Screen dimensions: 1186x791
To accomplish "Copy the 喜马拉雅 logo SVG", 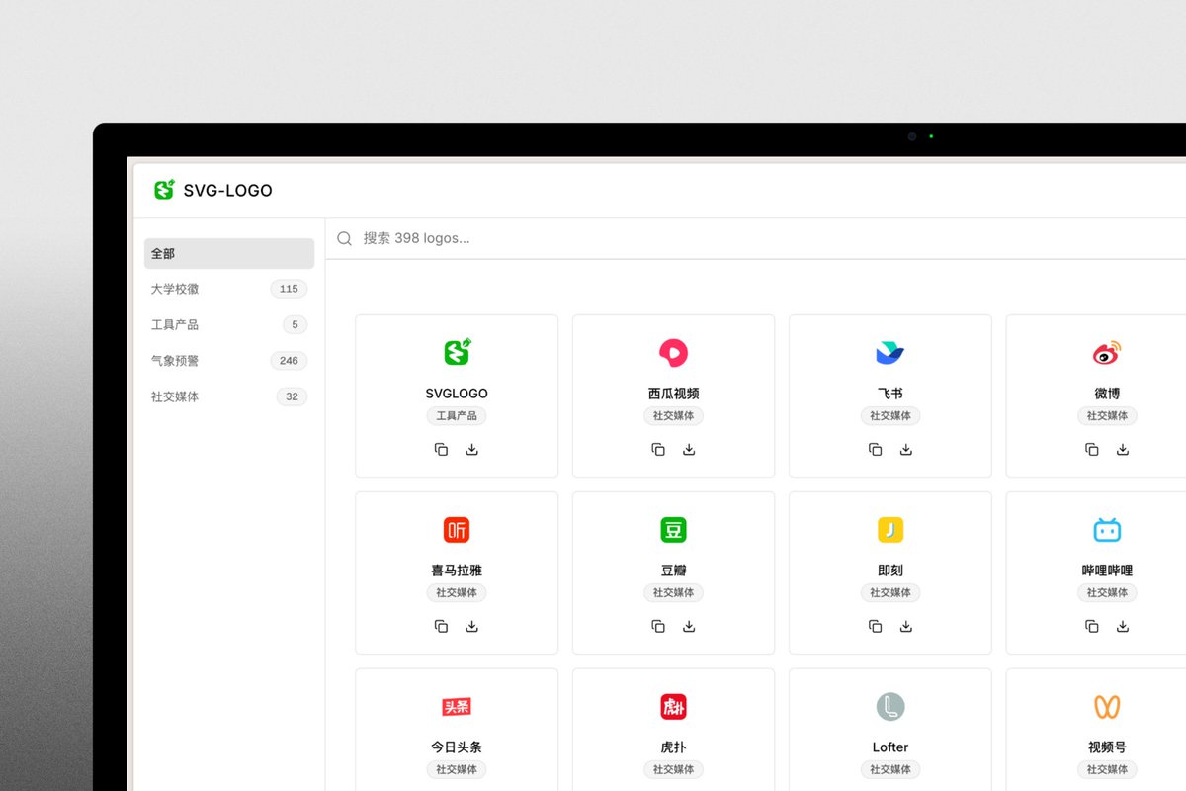I will click(x=441, y=627).
